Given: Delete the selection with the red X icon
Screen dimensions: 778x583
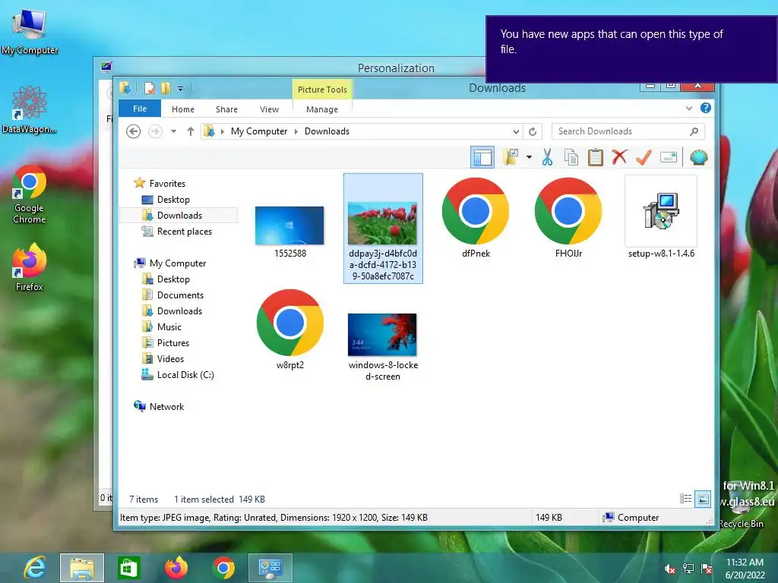Looking at the screenshot, I should (x=619, y=158).
